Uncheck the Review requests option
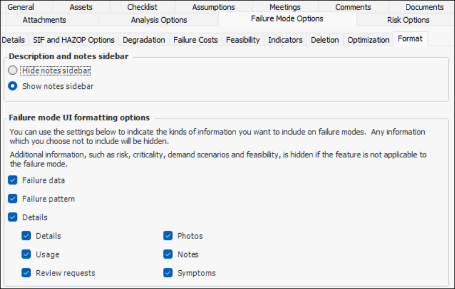Screen dimensions: 455x289 pos(26,273)
